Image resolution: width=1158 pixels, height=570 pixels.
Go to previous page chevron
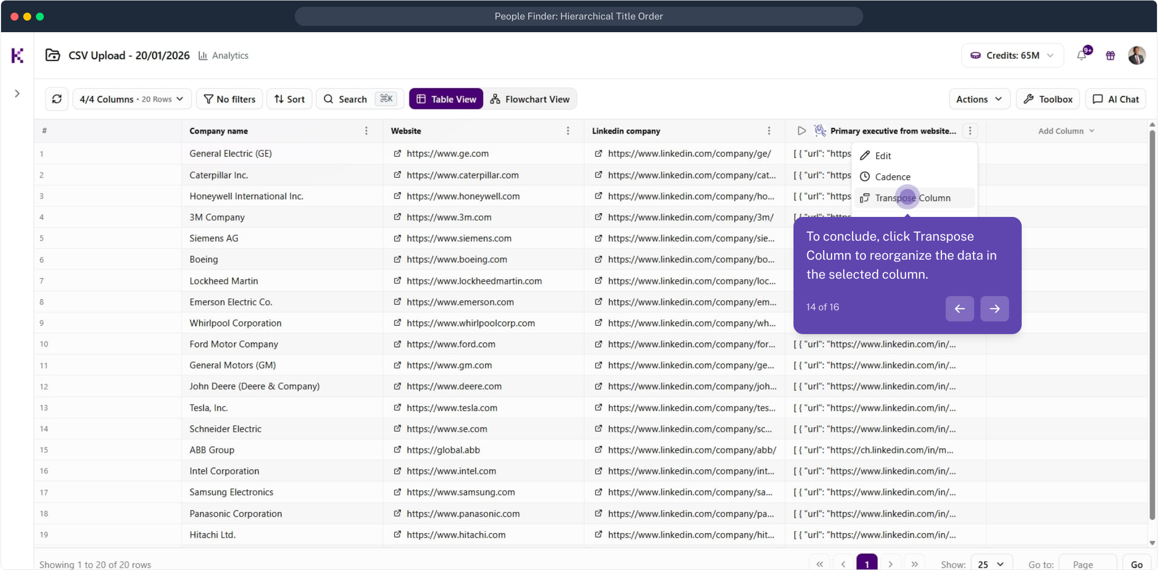pyautogui.click(x=844, y=564)
